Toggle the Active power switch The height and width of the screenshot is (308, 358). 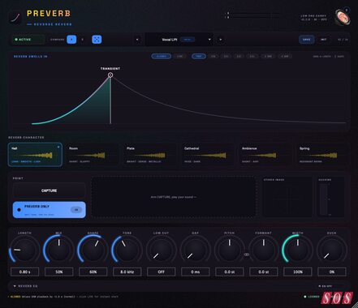point(28,40)
